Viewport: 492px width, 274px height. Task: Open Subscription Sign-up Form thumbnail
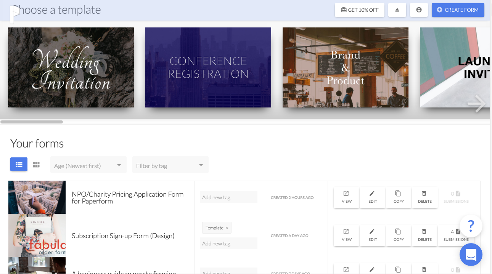tap(37, 235)
